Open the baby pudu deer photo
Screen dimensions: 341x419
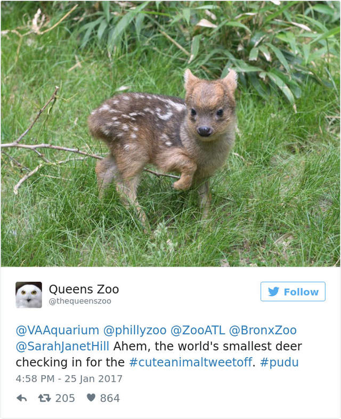click(x=170, y=134)
